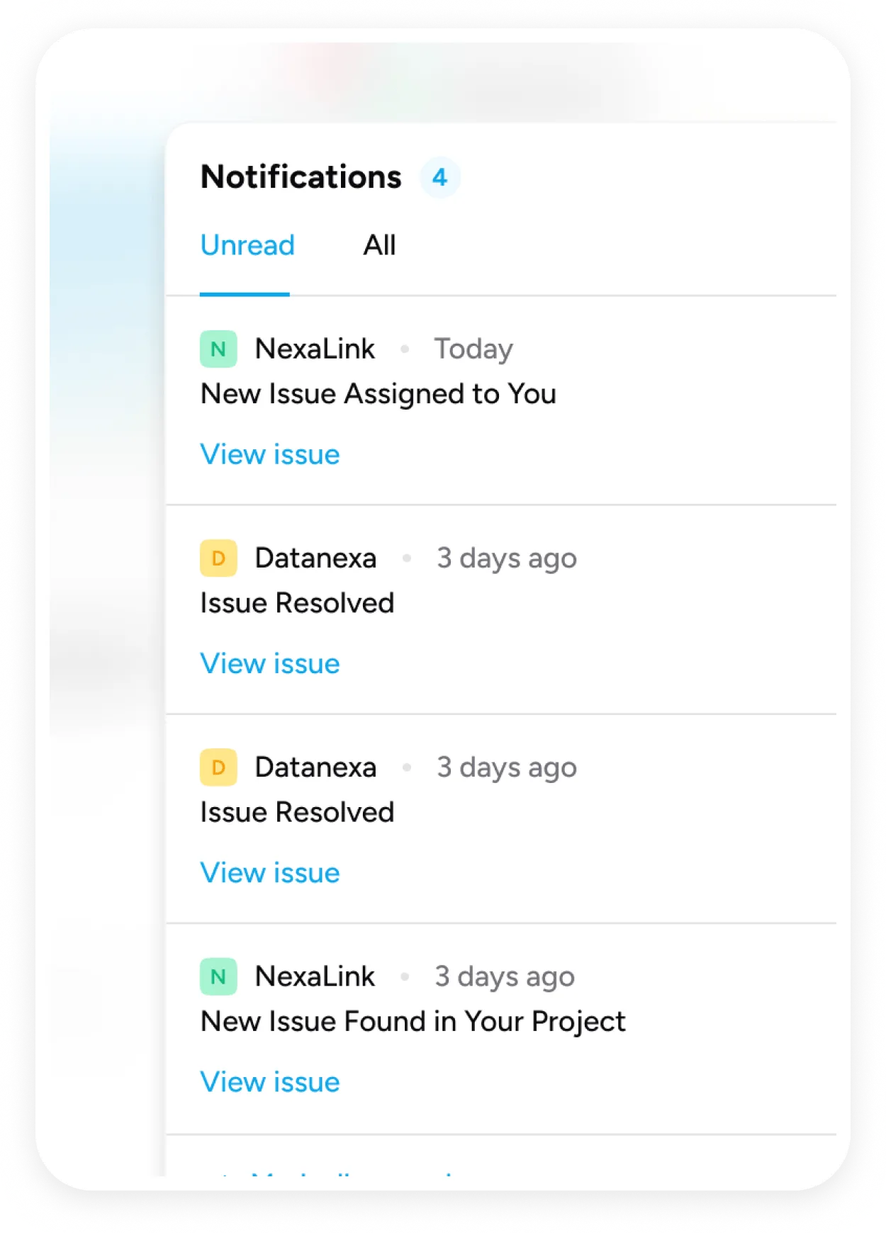Click the green N avatar beside Today

click(x=218, y=349)
